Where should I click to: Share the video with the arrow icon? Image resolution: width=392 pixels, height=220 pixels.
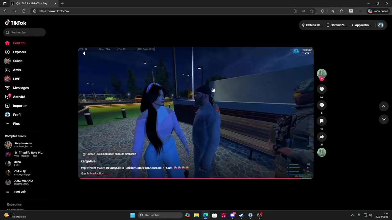(322, 137)
